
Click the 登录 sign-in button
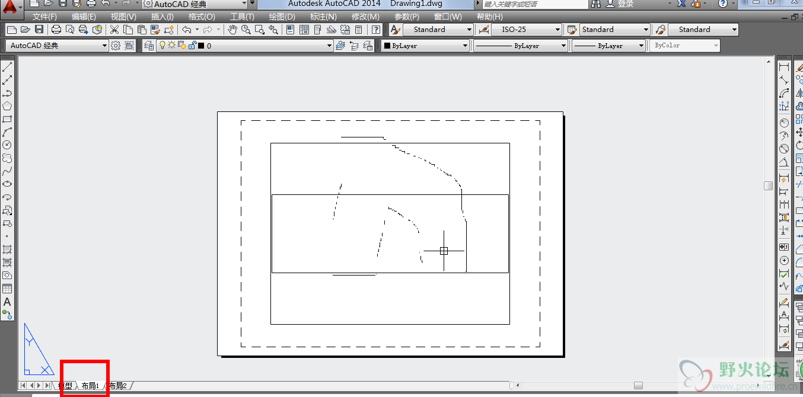click(x=625, y=4)
